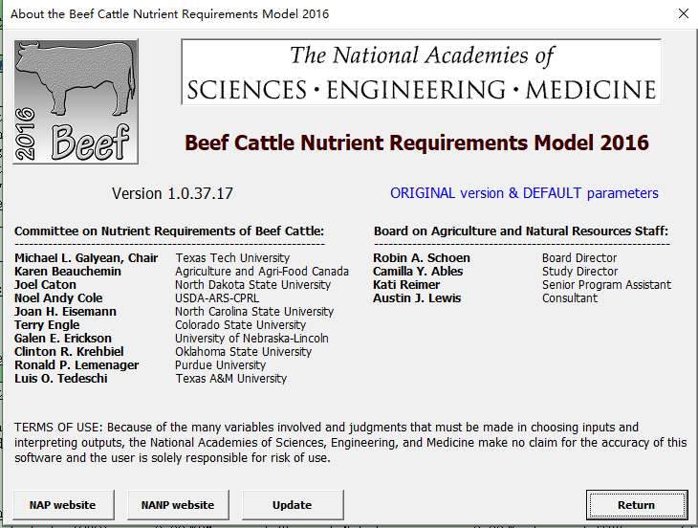This screenshot has width=698, height=528.
Task: Click the name Joel Caton
Action: [x=45, y=285]
